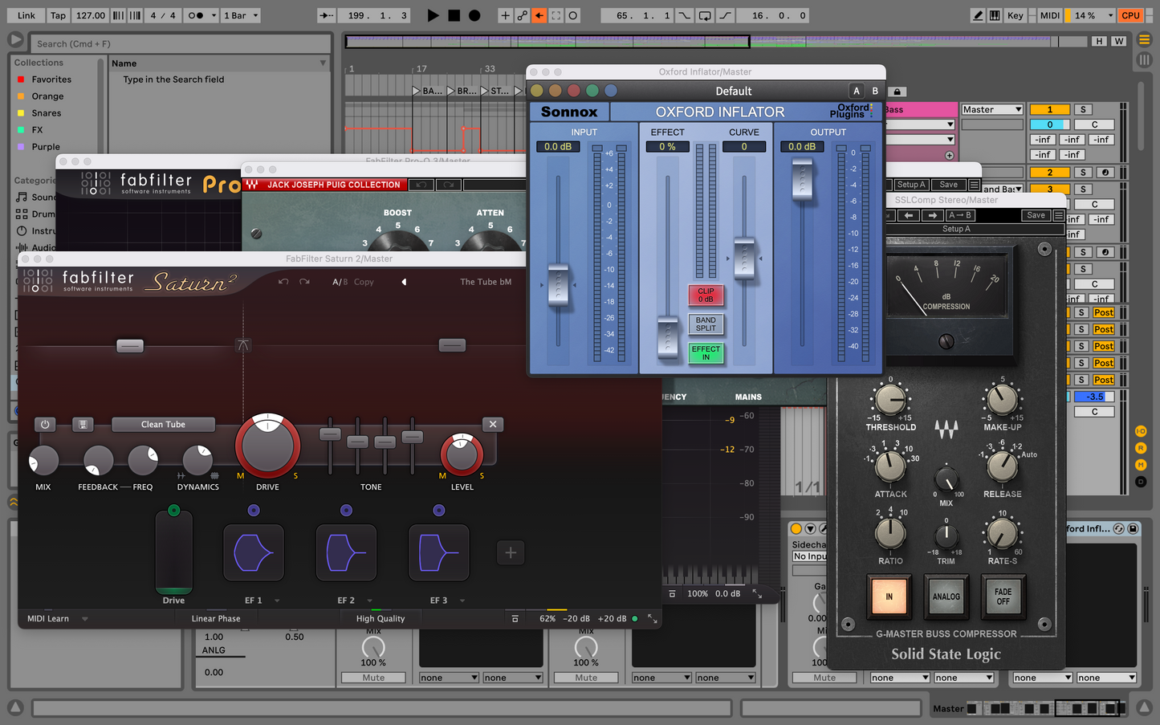This screenshot has width=1160, height=725.
Task: Select Snares collection in browser
Action: click(47, 113)
